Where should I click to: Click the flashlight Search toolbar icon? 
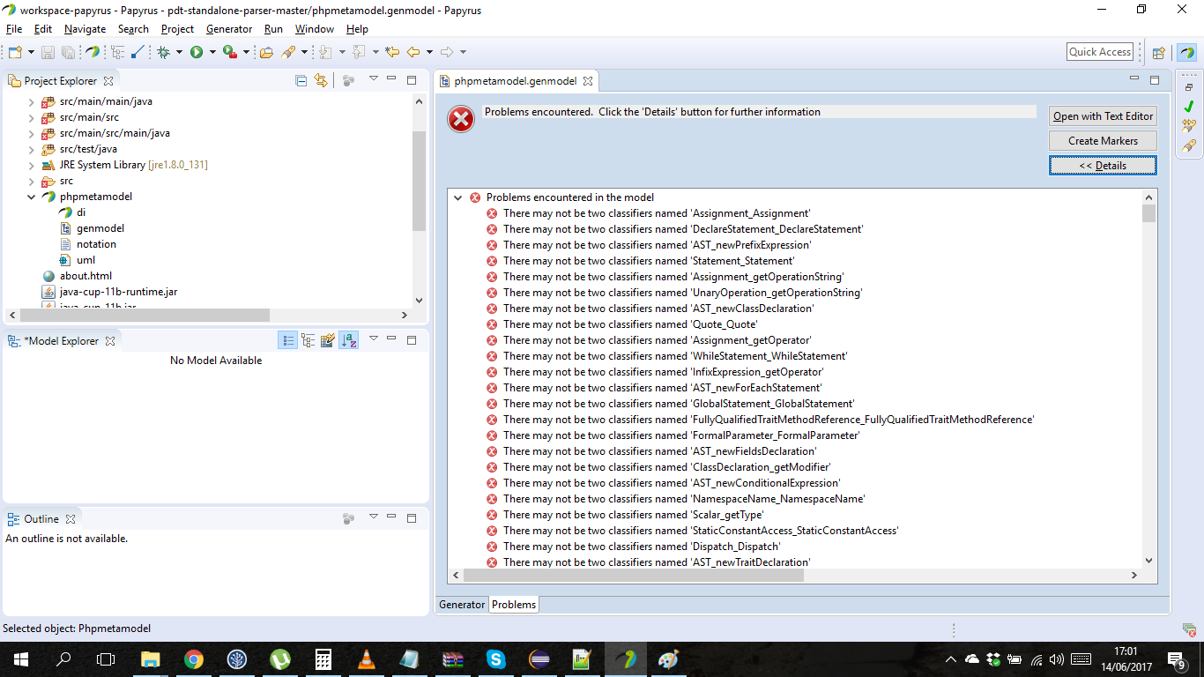click(x=288, y=52)
